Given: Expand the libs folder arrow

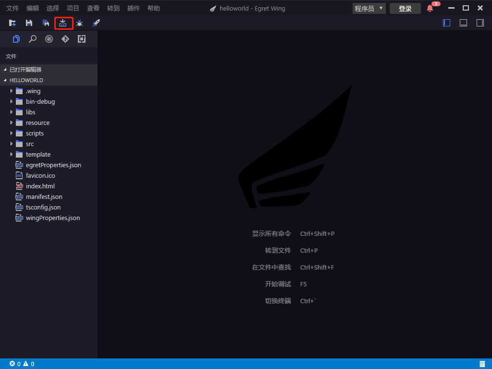Looking at the screenshot, I should point(12,112).
